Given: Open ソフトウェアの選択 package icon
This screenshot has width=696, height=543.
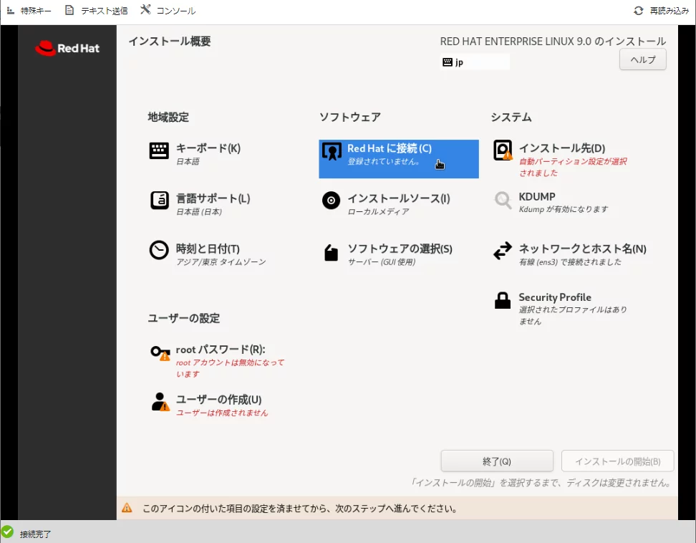Looking at the screenshot, I should [x=331, y=252].
